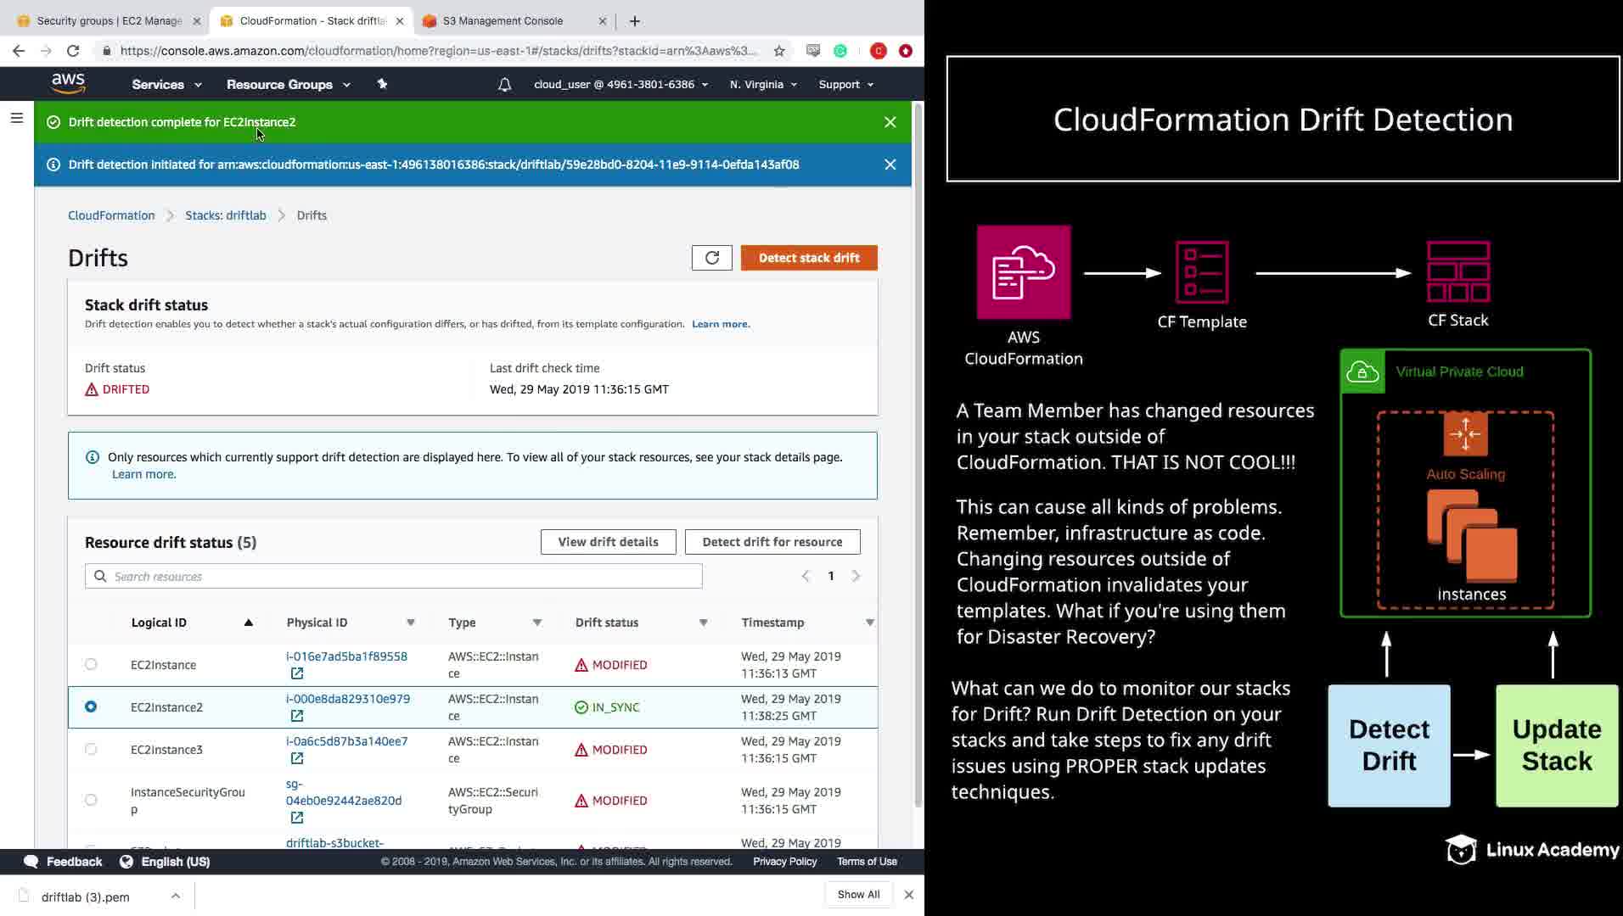Dismiss the Drift detection complete banner
Image resolution: width=1623 pixels, height=916 pixels.
[x=890, y=122]
